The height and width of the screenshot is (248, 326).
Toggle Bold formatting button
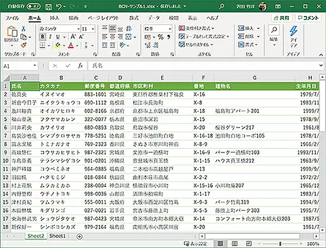[43, 37]
